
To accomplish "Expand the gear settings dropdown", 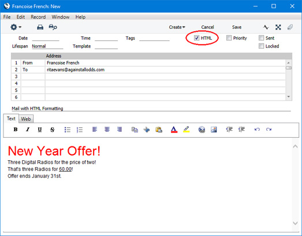I will (x=16, y=27).
